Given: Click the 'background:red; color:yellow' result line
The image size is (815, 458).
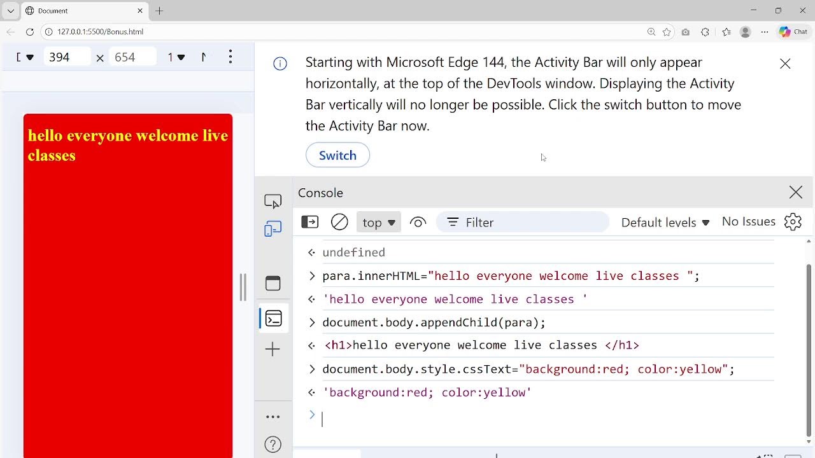Looking at the screenshot, I should coord(427,392).
